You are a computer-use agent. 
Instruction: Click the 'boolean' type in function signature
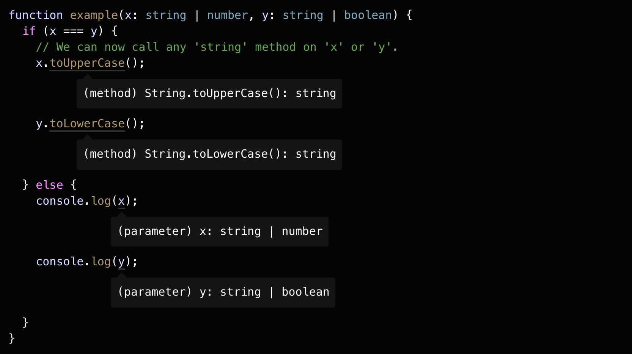[368, 15]
